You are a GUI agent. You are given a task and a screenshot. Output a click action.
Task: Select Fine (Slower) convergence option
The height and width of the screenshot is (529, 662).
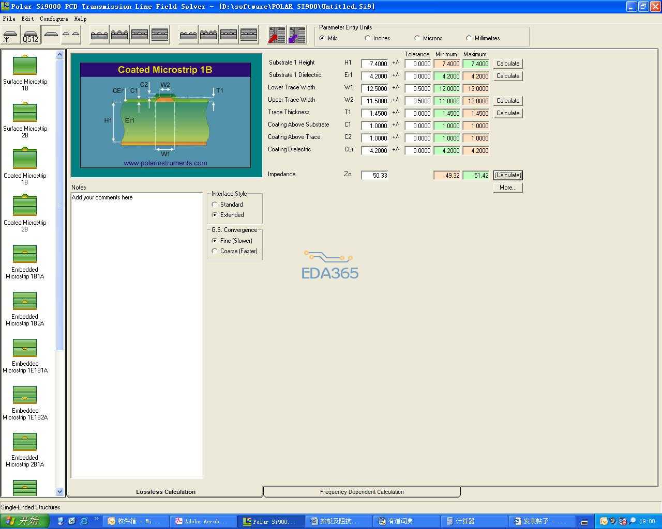coord(215,241)
